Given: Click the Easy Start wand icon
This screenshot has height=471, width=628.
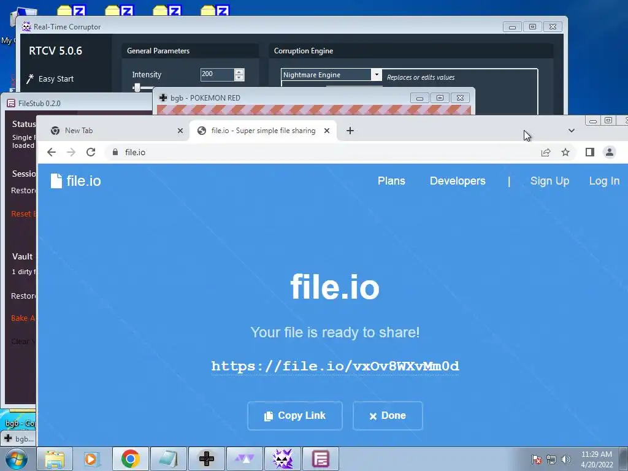Looking at the screenshot, I should coord(30,78).
